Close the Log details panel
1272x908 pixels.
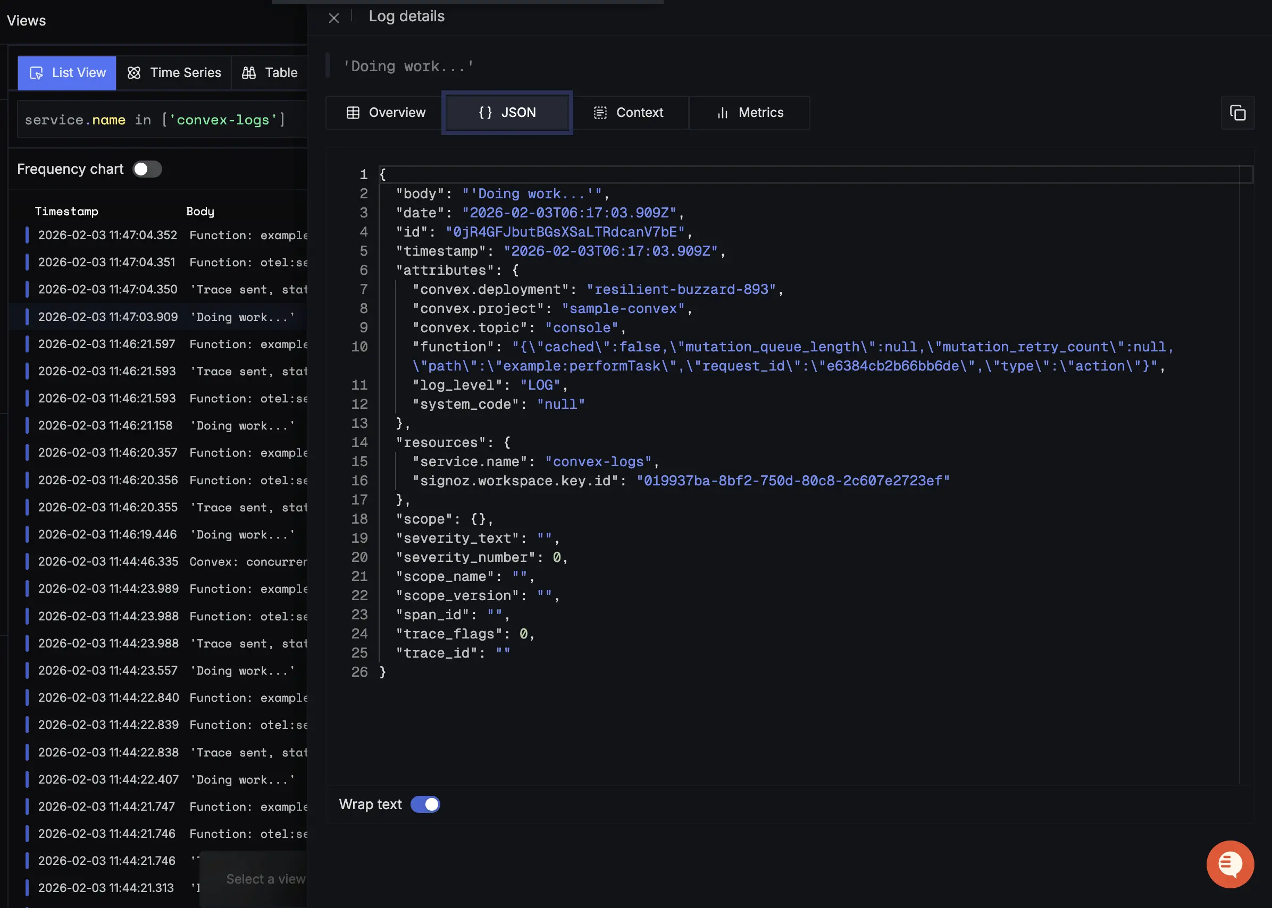pyautogui.click(x=334, y=18)
